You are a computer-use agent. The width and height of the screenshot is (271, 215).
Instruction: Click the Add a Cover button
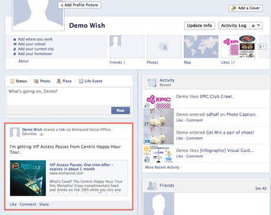pyautogui.click(x=246, y=8)
